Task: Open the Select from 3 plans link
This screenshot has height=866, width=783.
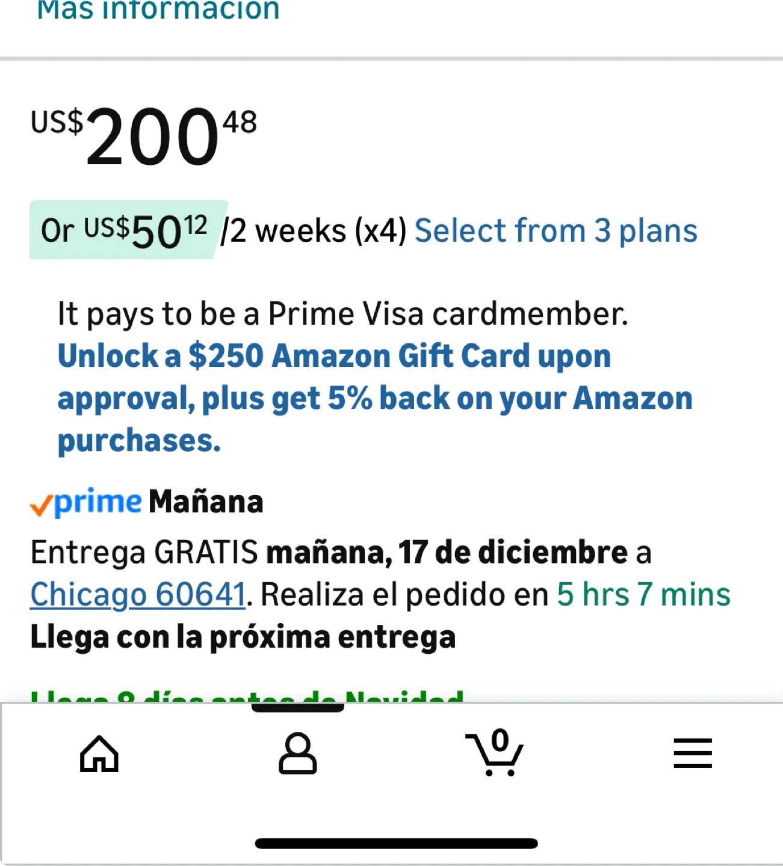Action: (x=556, y=231)
